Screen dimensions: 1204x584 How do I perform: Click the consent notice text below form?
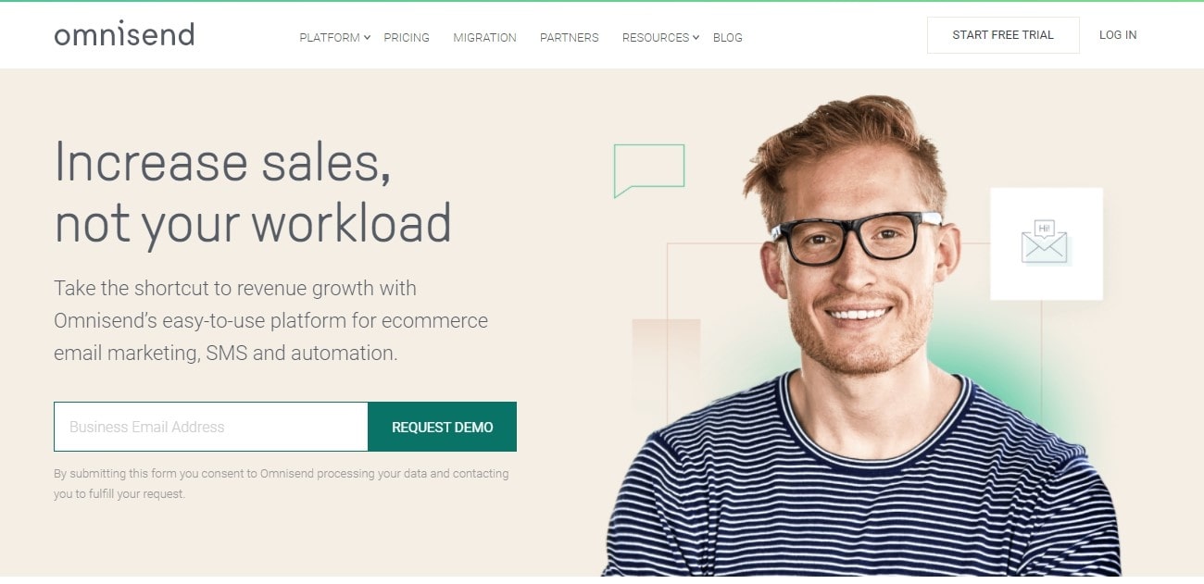282,484
